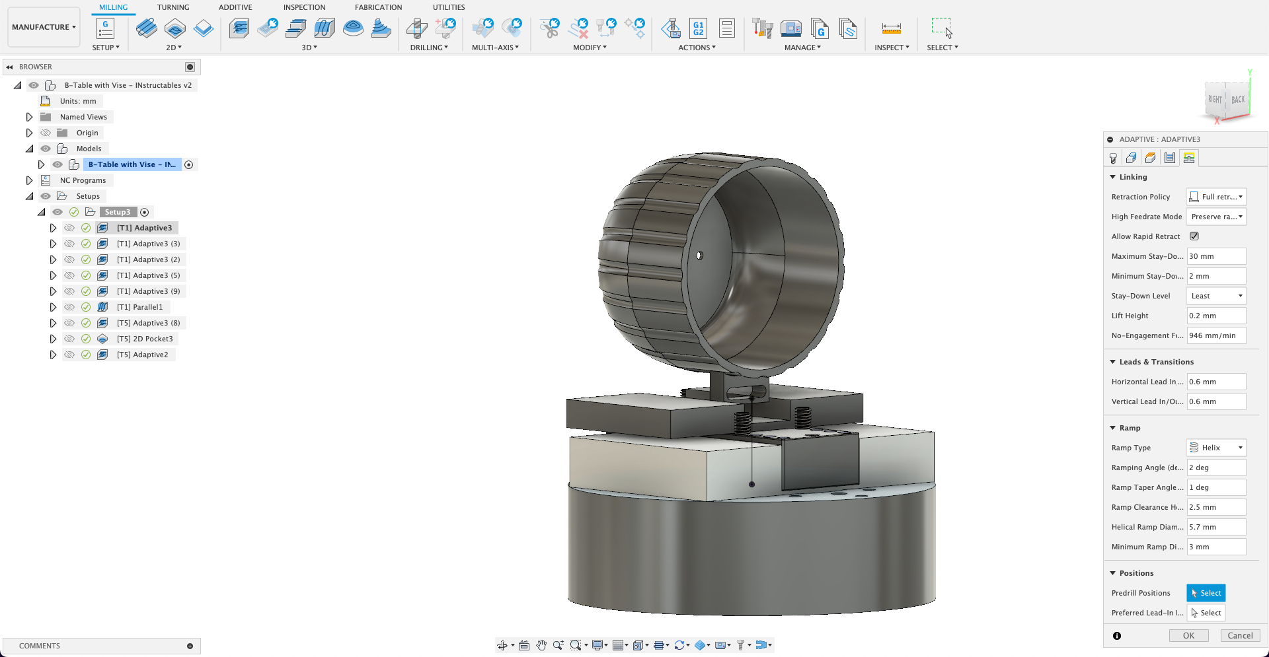Select the 3D Adaptive Clearing tool icon
The width and height of the screenshot is (1269, 657).
coord(239,28)
